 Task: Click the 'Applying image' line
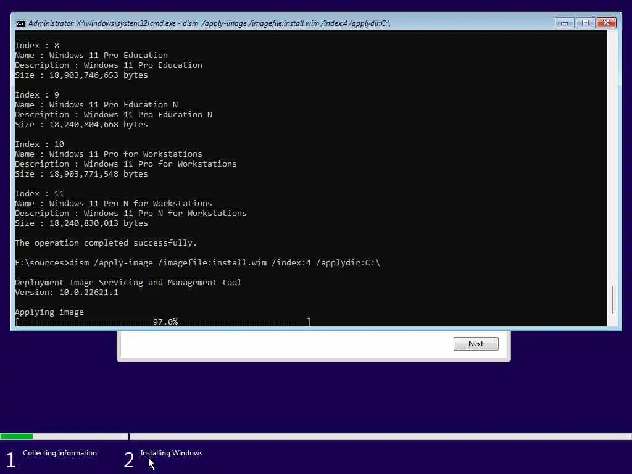tap(49, 312)
